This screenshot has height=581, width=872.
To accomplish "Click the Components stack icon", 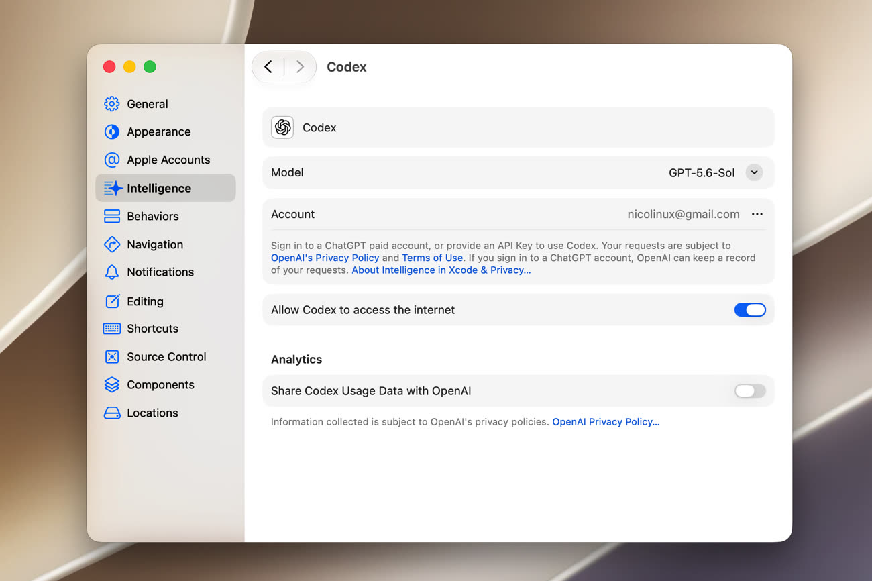I will point(112,384).
